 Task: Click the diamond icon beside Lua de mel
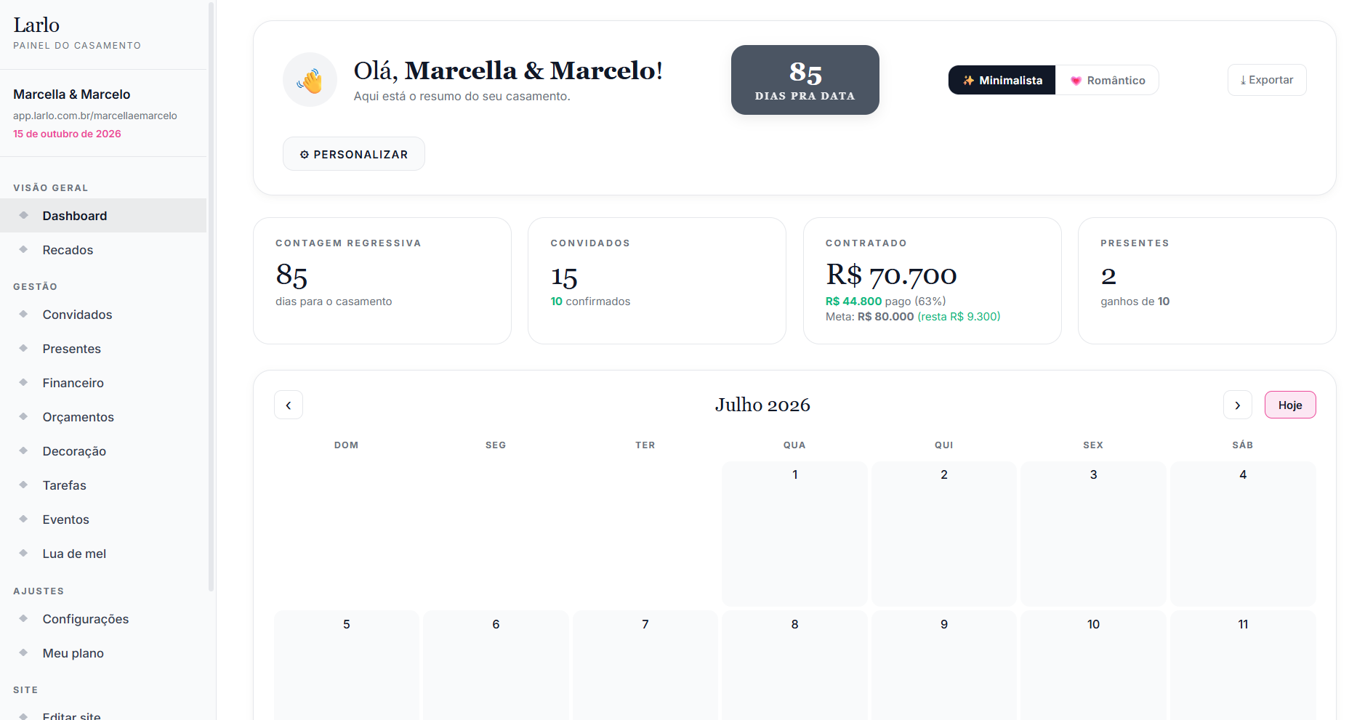24,553
